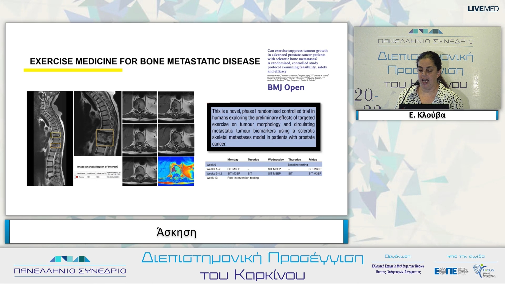The width and height of the screenshot is (505, 284).
Task: Click the Weeks 3–12 row in schedule table
Action: pyautogui.click(x=264, y=174)
